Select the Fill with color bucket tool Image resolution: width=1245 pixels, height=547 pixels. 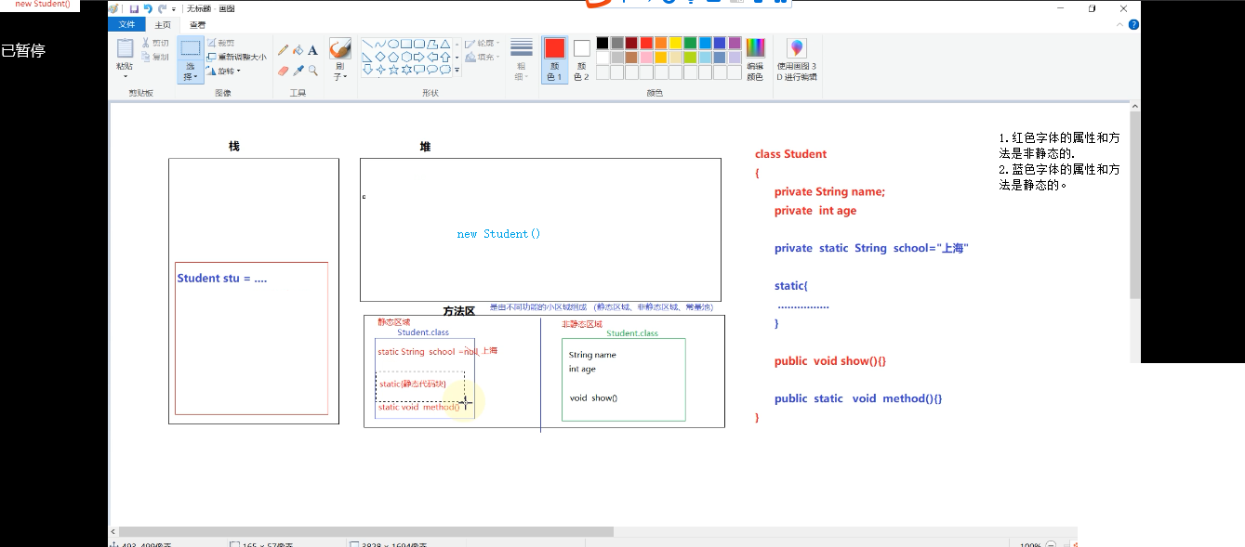click(298, 50)
